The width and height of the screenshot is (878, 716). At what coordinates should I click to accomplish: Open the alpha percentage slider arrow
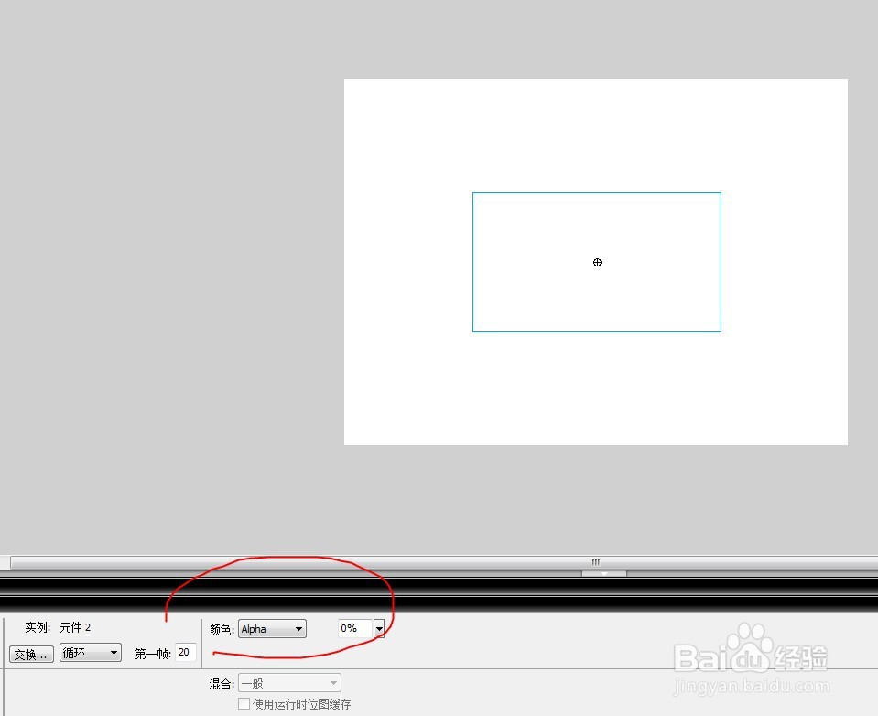click(x=379, y=629)
